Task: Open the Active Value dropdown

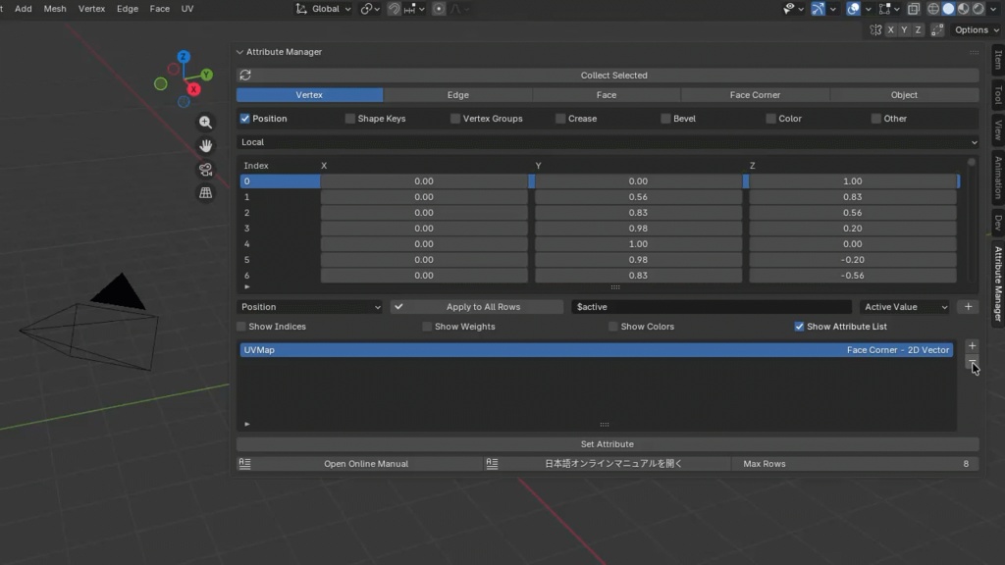Action: (903, 306)
